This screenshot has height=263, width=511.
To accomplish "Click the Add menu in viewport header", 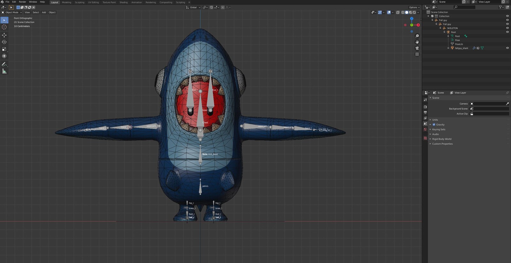I will [x=44, y=12].
